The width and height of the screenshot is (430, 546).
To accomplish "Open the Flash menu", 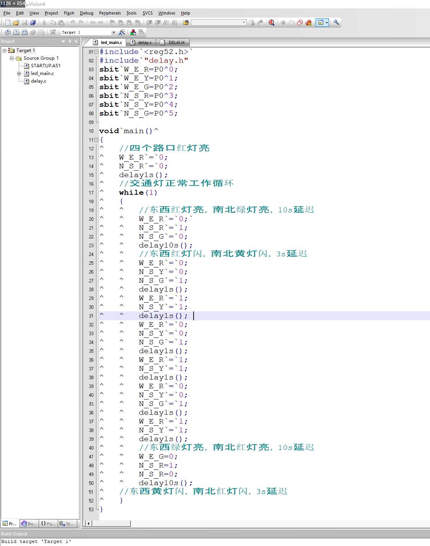I will [x=69, y=13].
